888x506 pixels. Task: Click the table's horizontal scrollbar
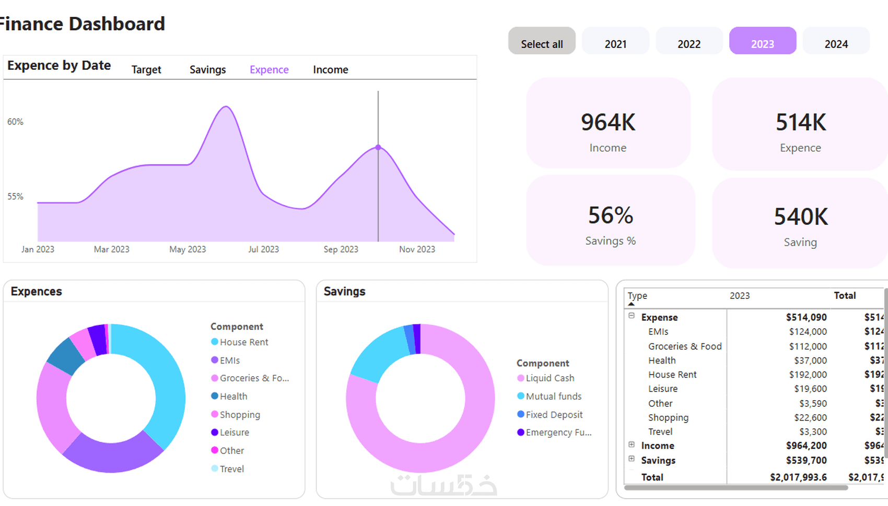736,488
